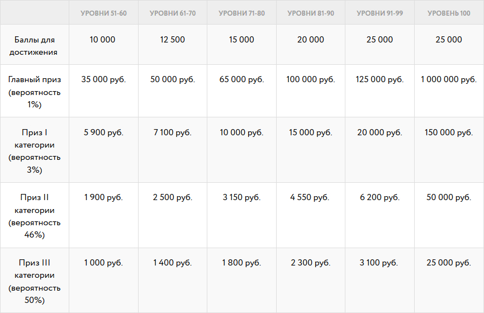Click the УРОВНИ 81-90 column header
Viewport: 484px width, 313px height.
[x=311, y=13]
